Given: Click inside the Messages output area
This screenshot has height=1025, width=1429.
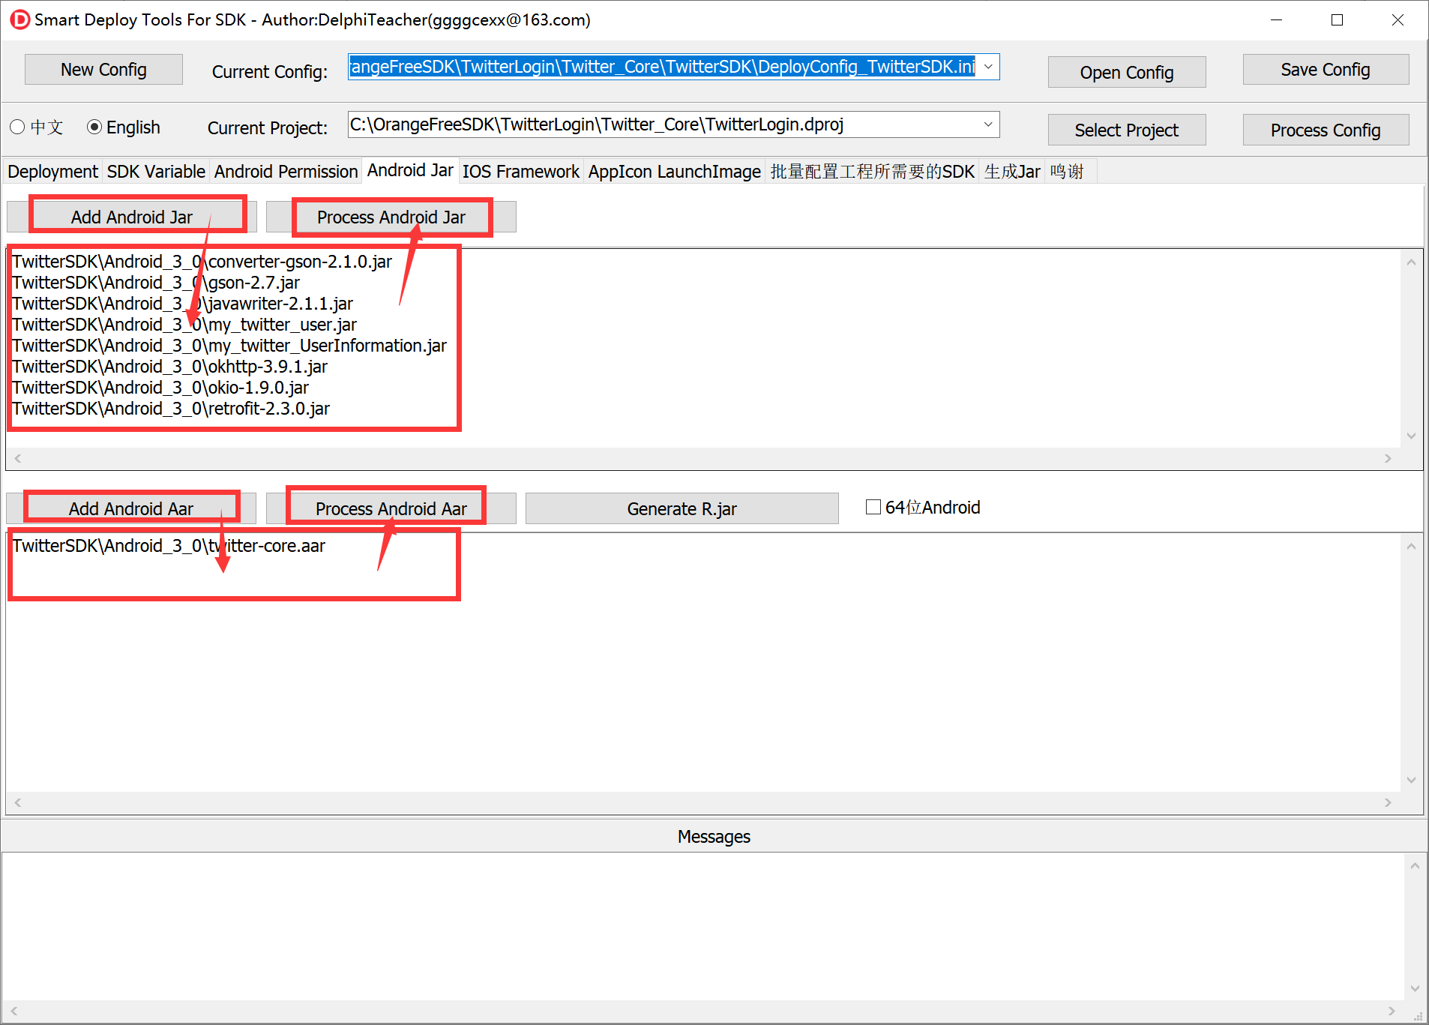Looking at the screenshot, I should [703, 926].
